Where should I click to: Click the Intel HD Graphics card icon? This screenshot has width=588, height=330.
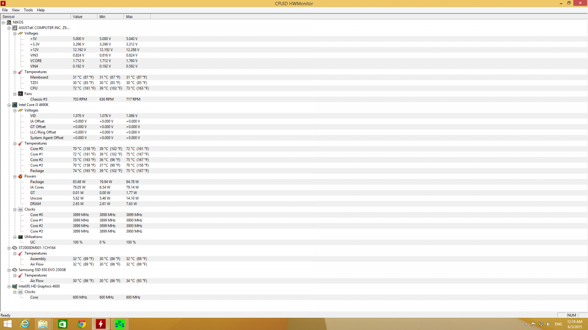15,286
